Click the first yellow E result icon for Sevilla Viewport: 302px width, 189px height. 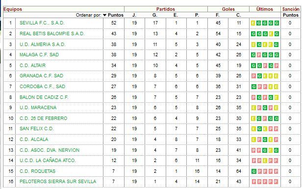pyautogui.click(x=253, y=24)
